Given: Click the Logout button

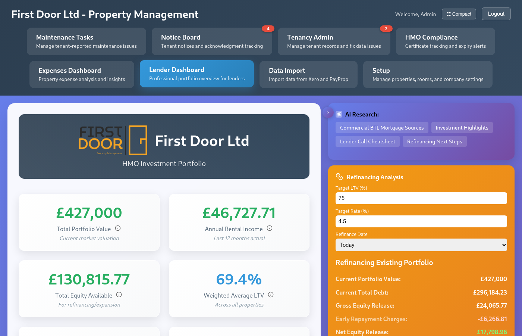Looking at the screenshot, I should pos(496,13).
